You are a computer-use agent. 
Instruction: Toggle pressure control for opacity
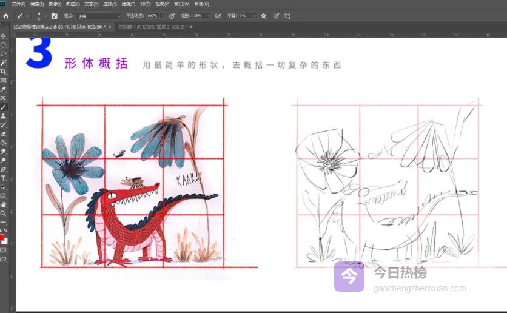[172, 16]
